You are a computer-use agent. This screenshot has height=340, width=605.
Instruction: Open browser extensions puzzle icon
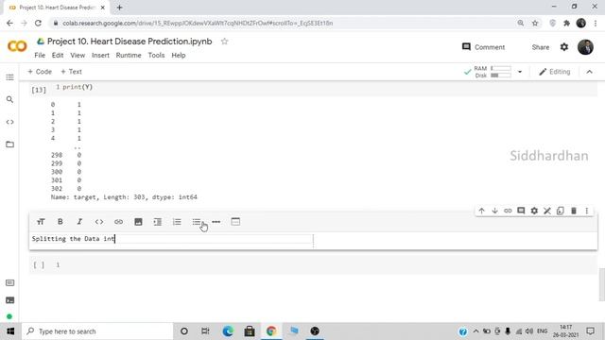(x=566, y=23)
